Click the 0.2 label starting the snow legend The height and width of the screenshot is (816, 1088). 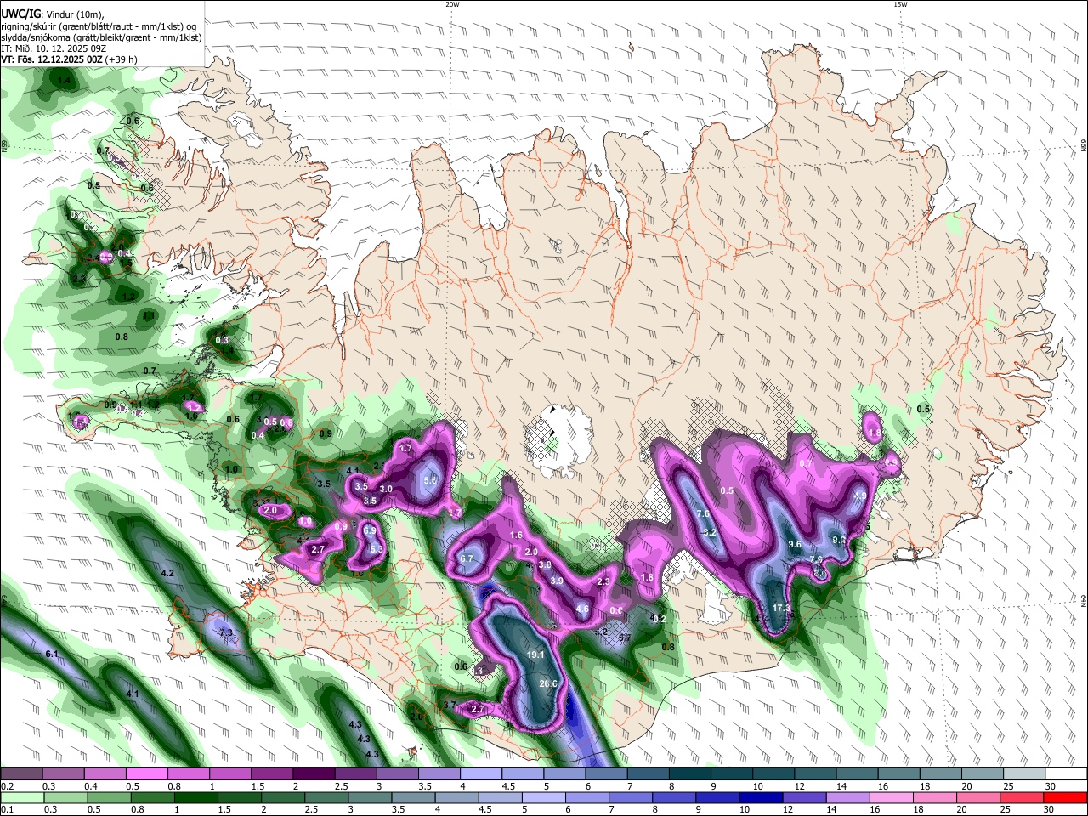pyautogui.click(x=7, y=787)
